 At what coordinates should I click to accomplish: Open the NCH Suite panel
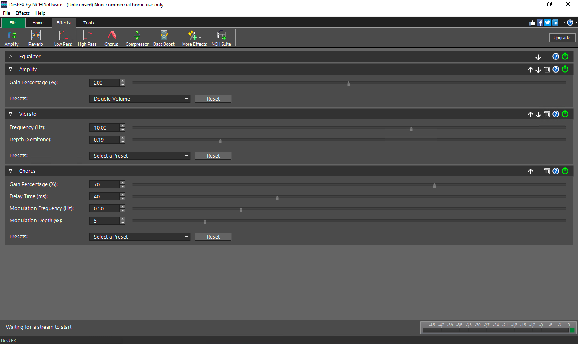[x=221, y=38]
